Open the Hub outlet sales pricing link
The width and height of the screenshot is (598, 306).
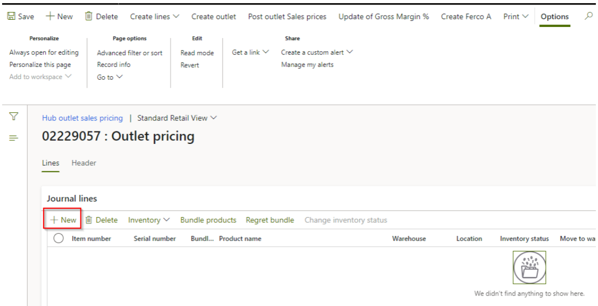click(83, 118)
